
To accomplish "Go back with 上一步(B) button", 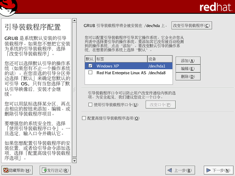I will [x=180, y=170].
